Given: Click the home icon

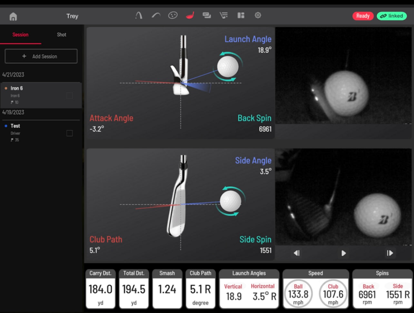Looking at the screenshot, I should point(13,16).
